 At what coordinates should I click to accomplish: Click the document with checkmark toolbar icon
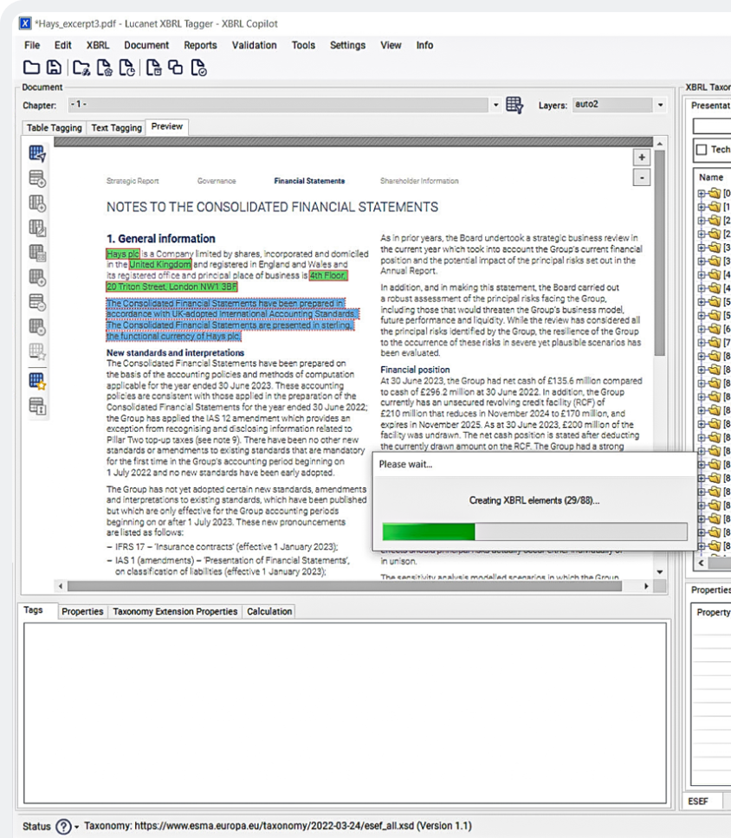pyautogui.click(x=199, y=68)
